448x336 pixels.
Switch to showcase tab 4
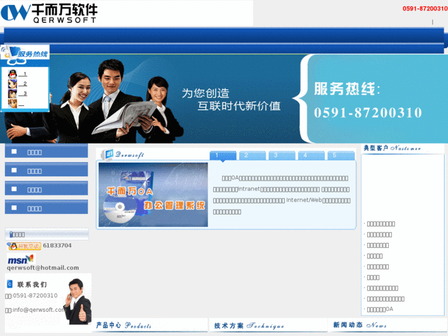311,155
